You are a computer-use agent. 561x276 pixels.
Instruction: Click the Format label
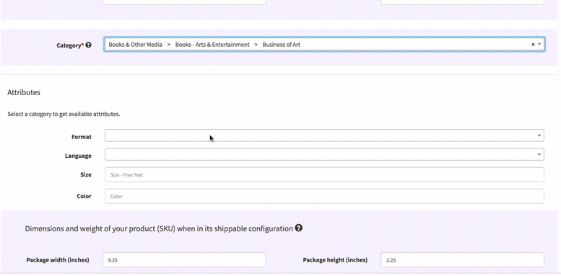click(81, 137)
